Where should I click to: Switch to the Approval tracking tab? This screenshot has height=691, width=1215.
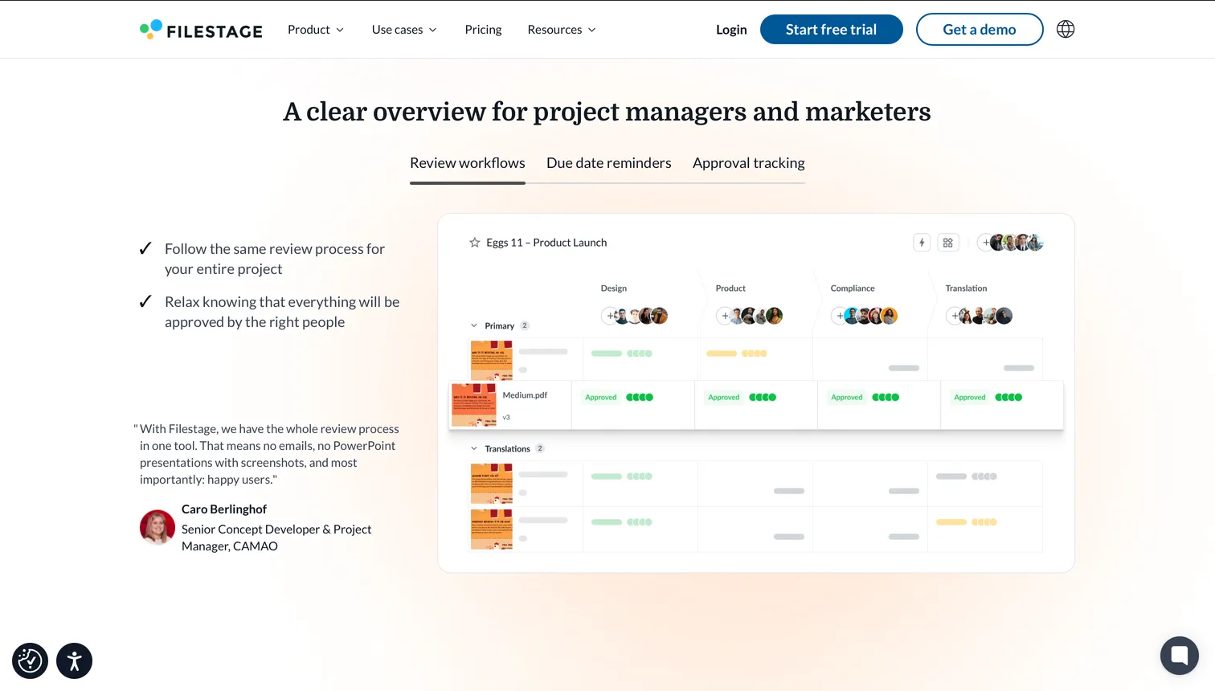748,162
